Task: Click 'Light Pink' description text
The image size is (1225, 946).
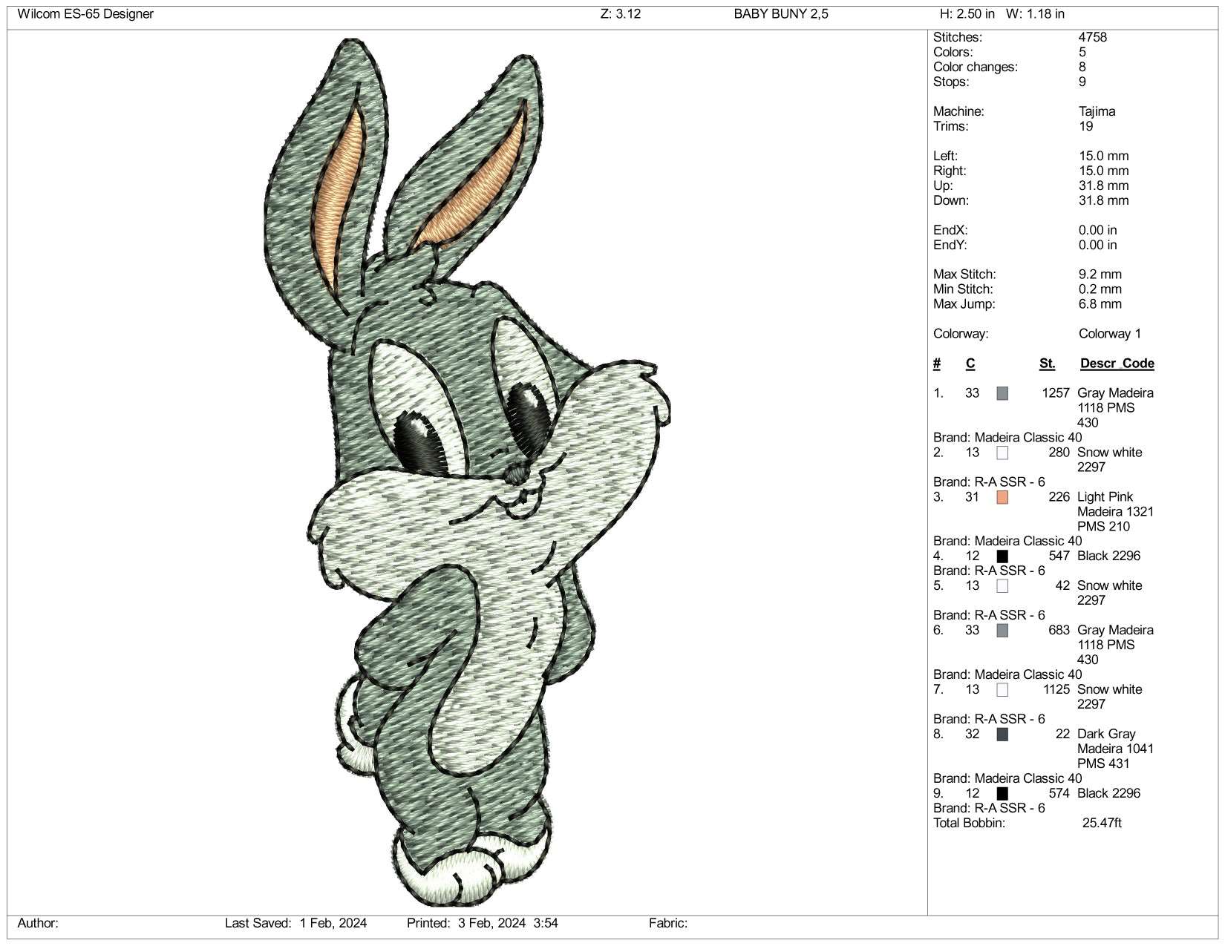Action: click(1105, 497)
